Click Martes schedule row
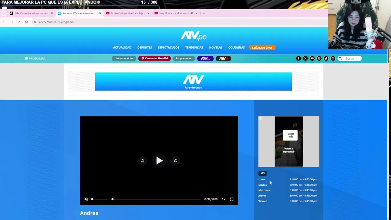 288,185
